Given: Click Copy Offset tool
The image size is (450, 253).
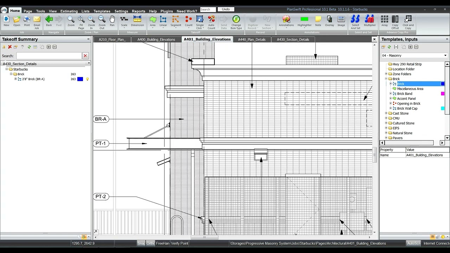Looking at the screenshot, I should [395, 22].
